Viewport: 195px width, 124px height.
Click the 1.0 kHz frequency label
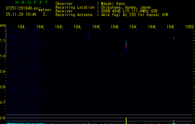tap(2, 56)
